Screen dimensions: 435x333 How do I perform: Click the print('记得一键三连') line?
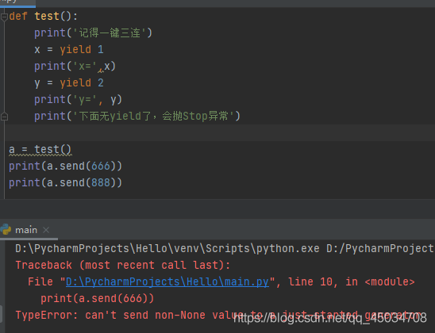(93, 33)
